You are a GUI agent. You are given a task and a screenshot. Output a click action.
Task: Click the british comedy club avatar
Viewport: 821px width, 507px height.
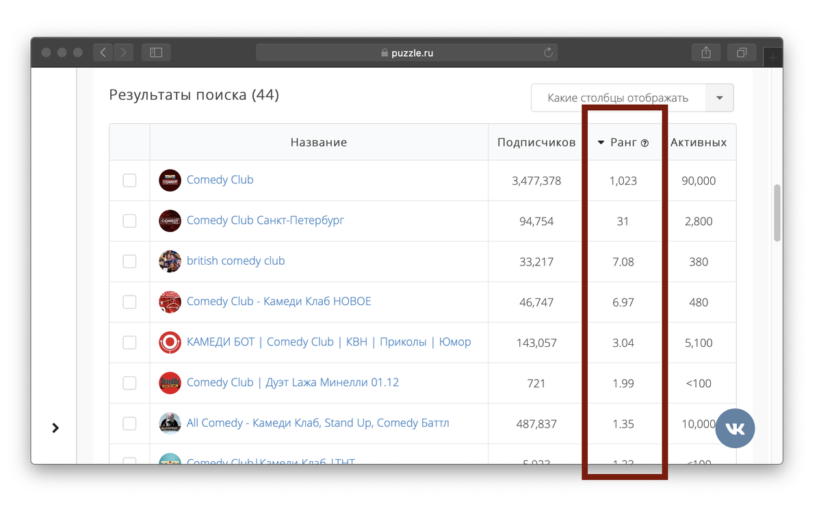pyautogui.click(x=170, y=261)
